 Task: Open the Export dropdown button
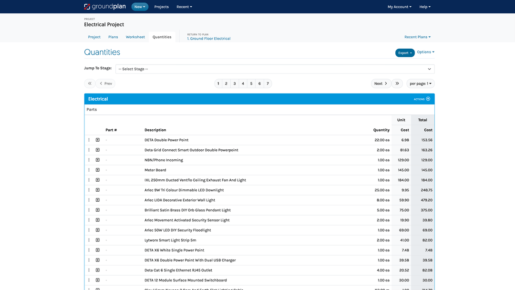pyautogui.click(x=405, y=53)
